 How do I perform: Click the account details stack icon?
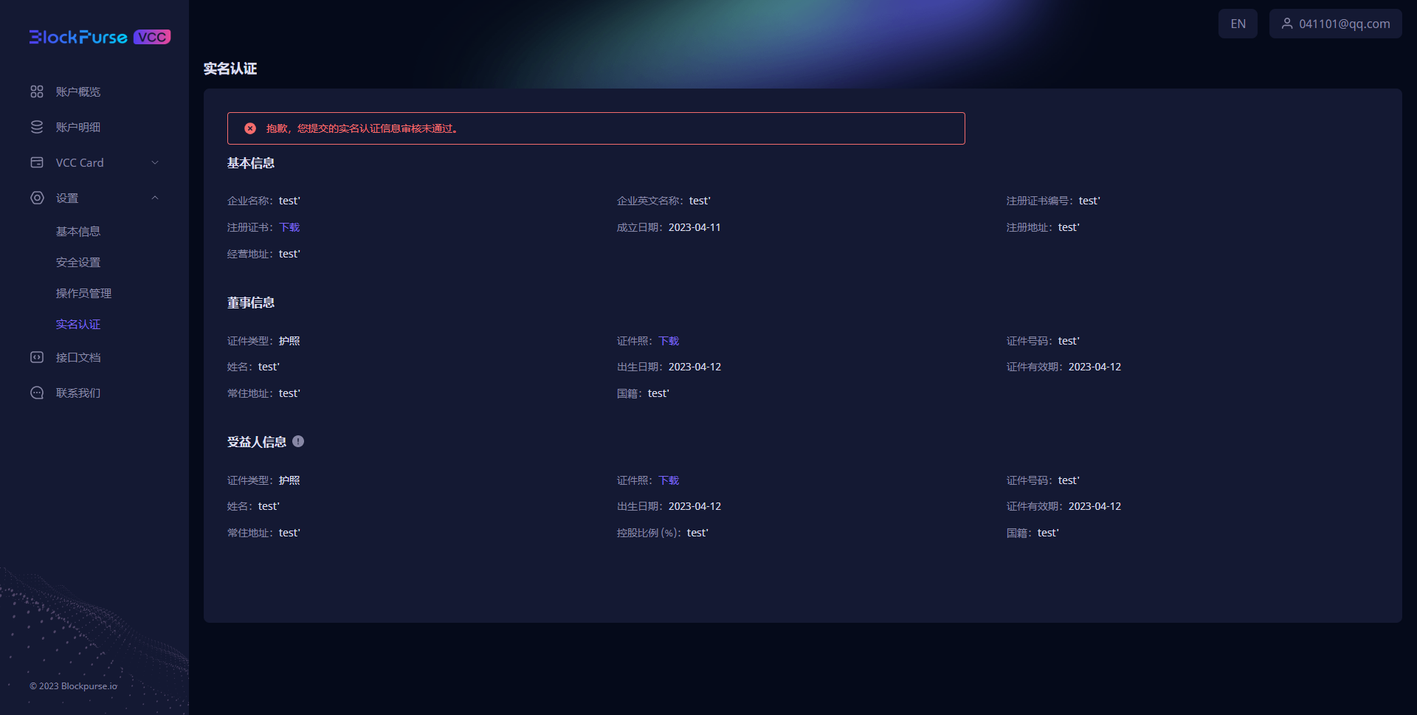37,127
